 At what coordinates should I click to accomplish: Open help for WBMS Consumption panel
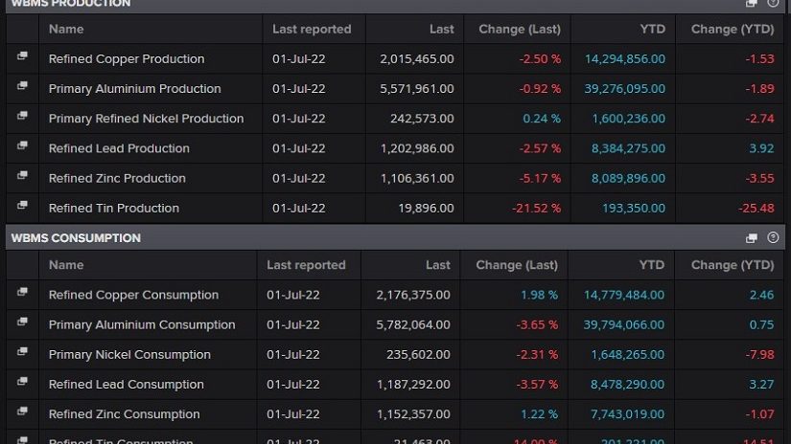tap(773, 237)
